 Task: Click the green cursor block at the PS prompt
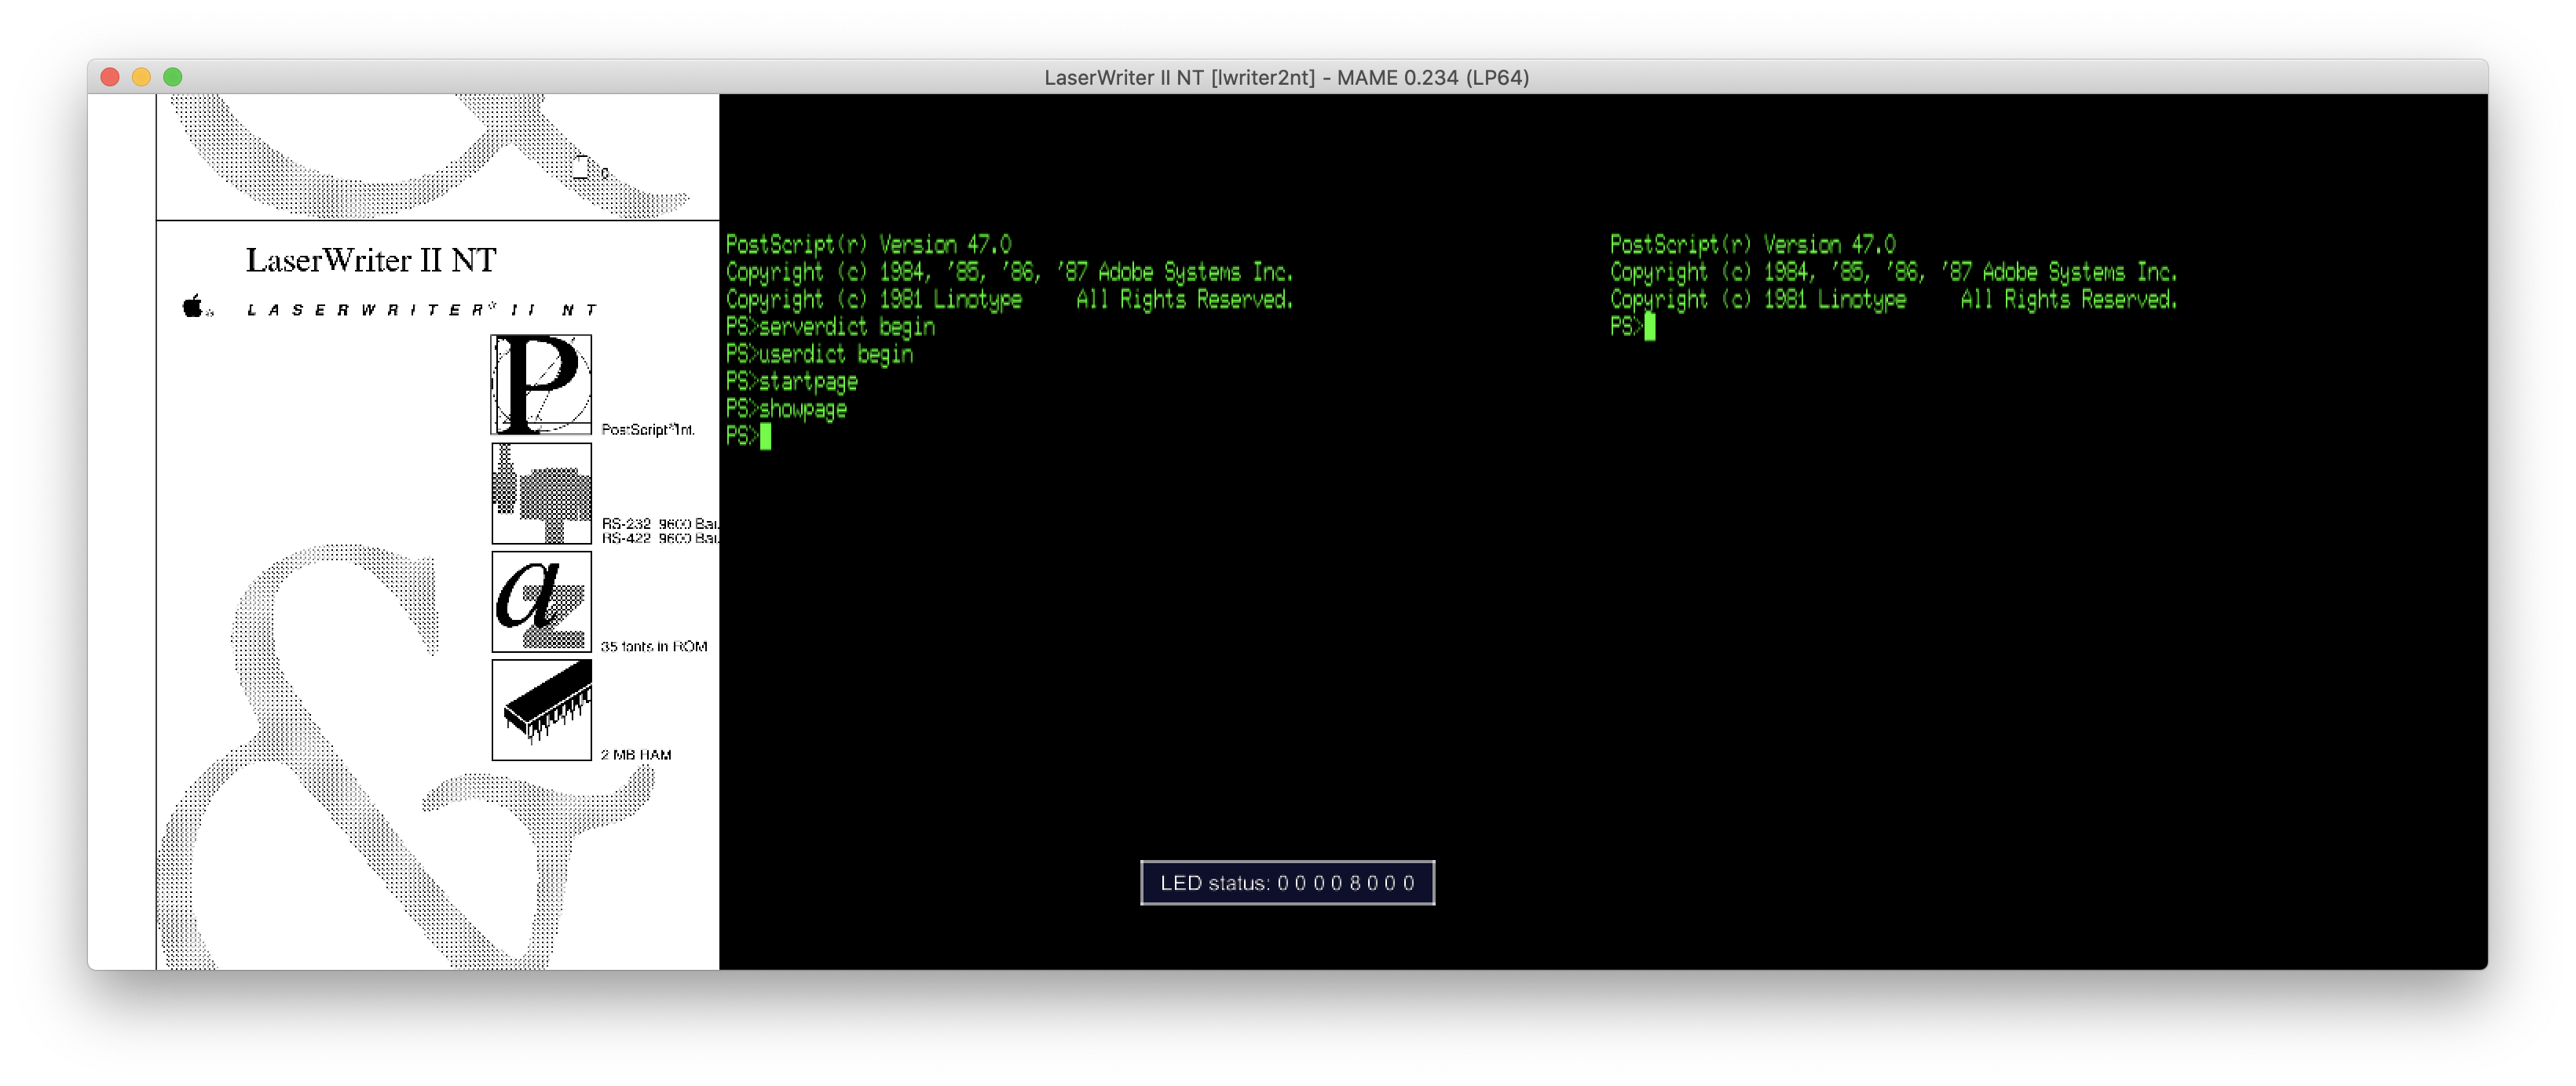pyautogui.click(x=765, y=436)
